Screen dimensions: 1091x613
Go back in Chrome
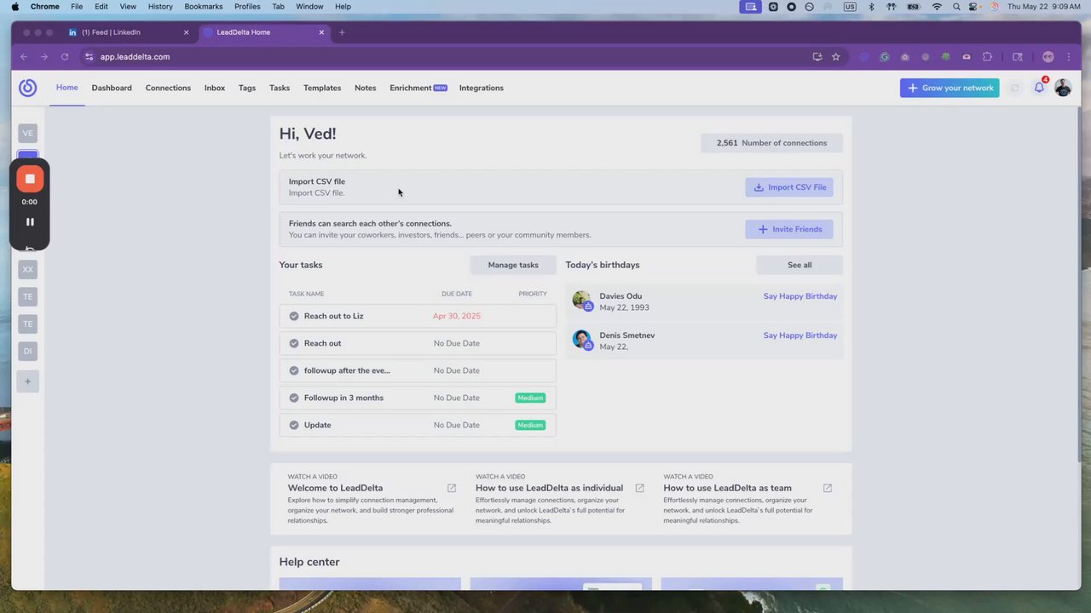(x=24, y=57)
